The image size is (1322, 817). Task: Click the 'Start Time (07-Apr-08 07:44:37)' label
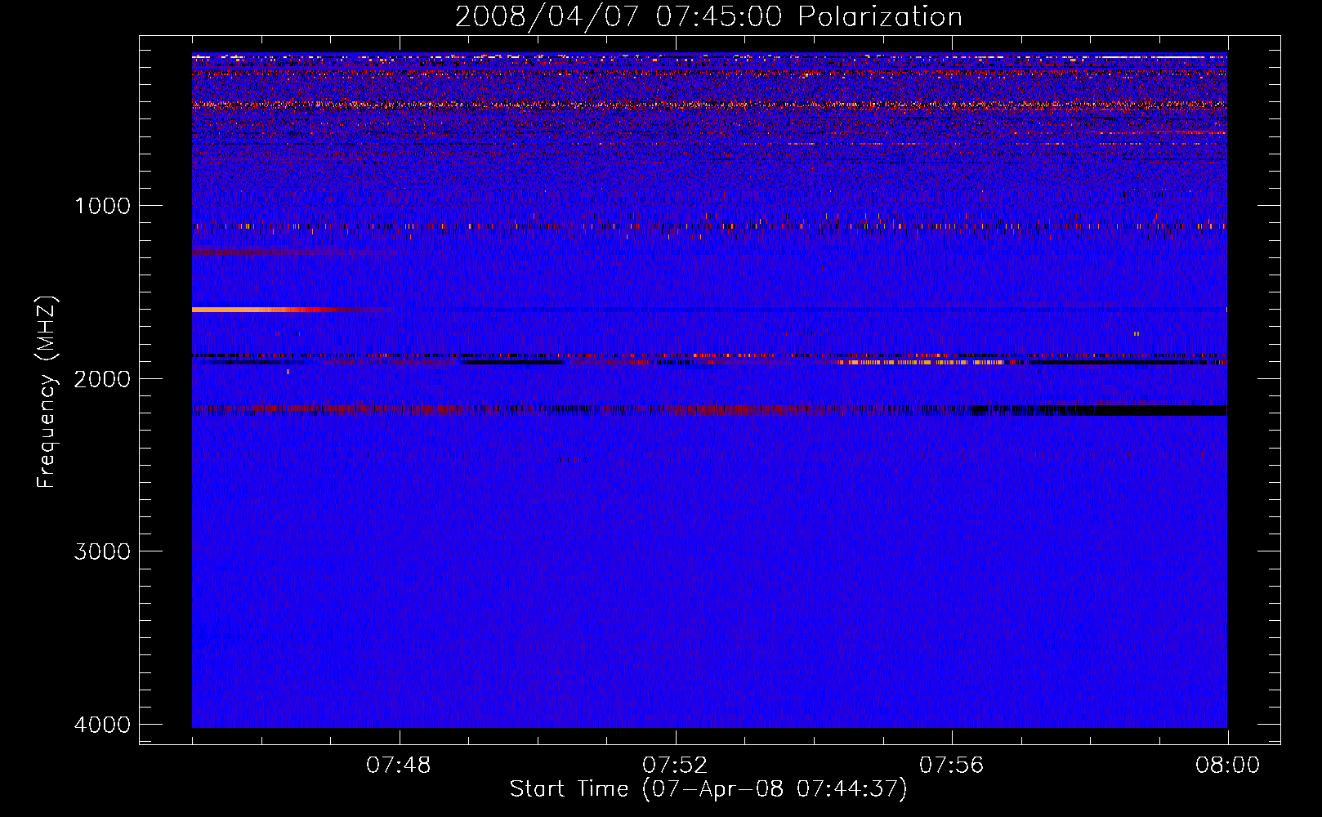click(x=708, y=789)
